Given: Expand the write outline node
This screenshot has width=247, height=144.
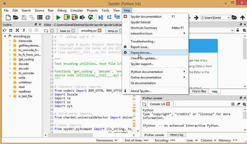Looking at the screenshot, I should 10,78.
